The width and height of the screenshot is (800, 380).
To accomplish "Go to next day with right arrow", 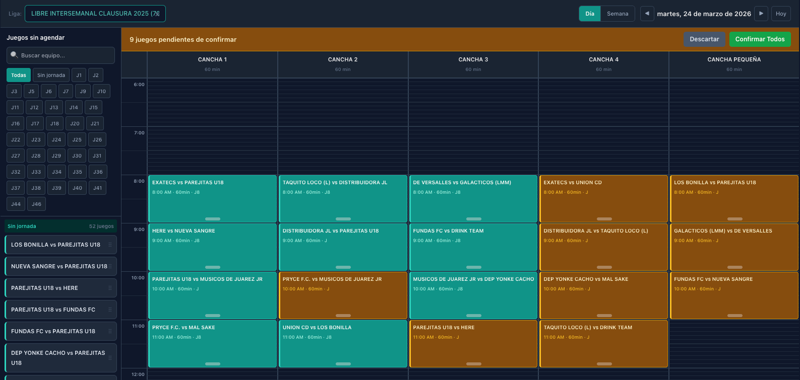I will [x=761, y=14].
